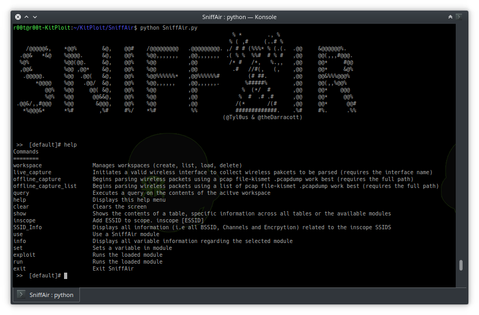Click the "query" command name
Image resolution: width=479 pixels, height=315 pixels.
click(x=21, y=193)
